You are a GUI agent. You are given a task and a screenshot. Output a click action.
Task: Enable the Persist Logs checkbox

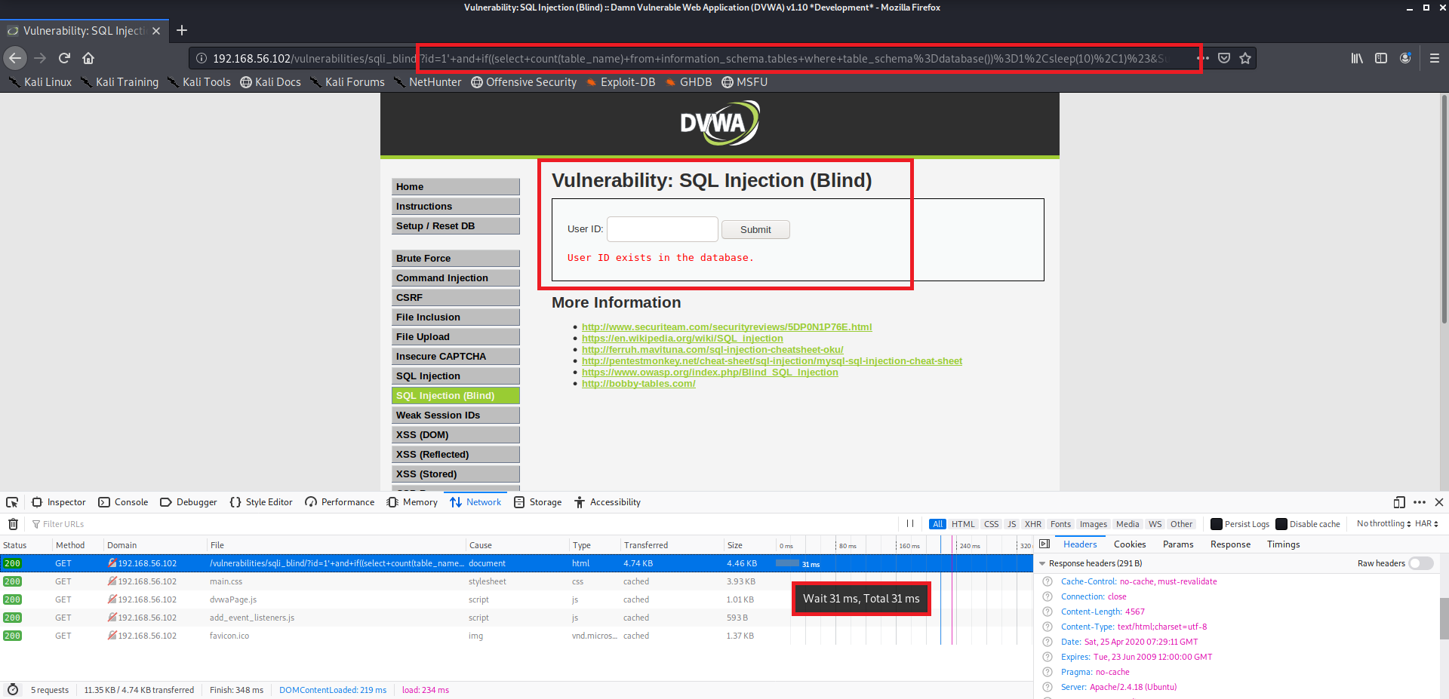tap(1216, 524)
